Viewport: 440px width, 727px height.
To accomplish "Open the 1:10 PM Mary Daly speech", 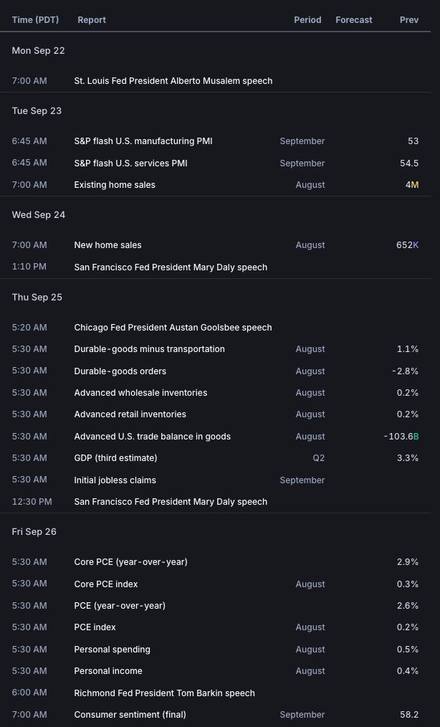I will [x=171, y=267].
